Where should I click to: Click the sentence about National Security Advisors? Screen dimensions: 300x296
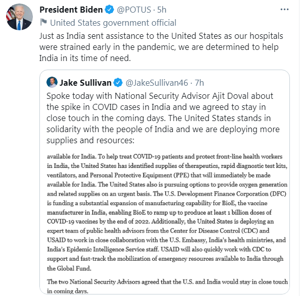click(167, 286)
